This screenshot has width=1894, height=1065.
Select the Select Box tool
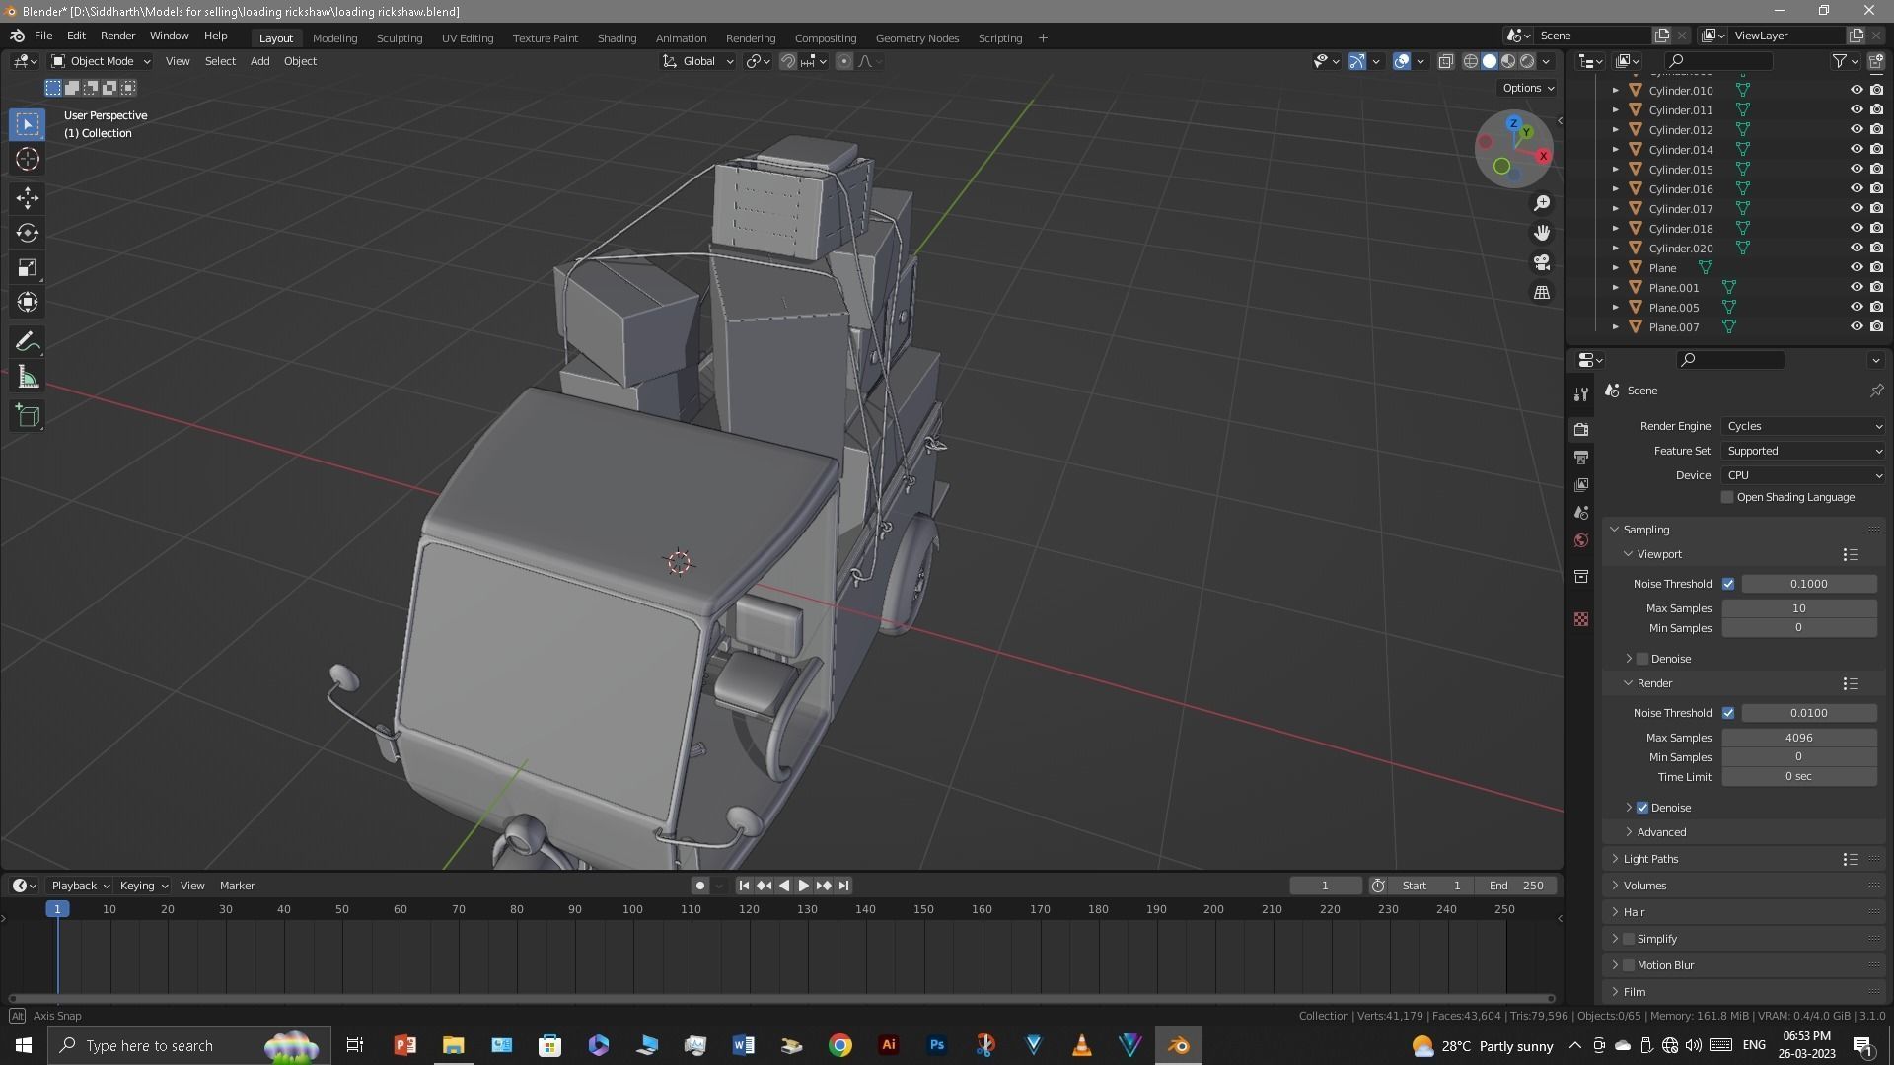pyautogui.click(x=28, y=124)
